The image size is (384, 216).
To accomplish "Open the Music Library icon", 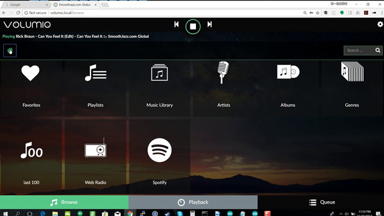I will (160, 73).
